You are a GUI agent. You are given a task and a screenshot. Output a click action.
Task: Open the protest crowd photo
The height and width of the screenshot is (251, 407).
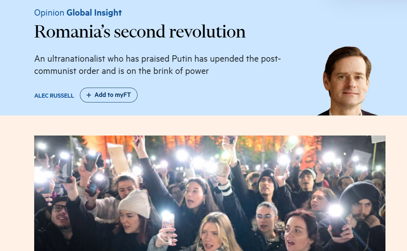point(210,193)
